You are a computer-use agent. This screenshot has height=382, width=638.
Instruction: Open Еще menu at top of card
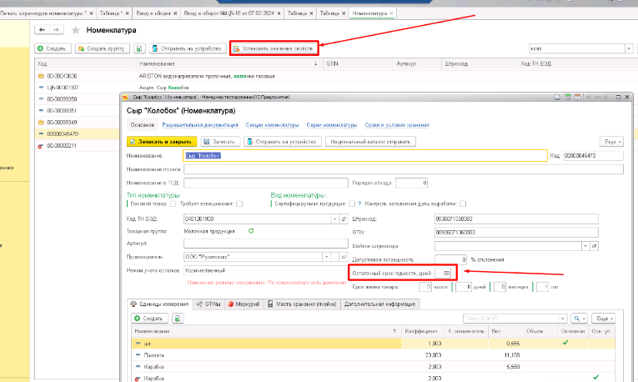611,142
